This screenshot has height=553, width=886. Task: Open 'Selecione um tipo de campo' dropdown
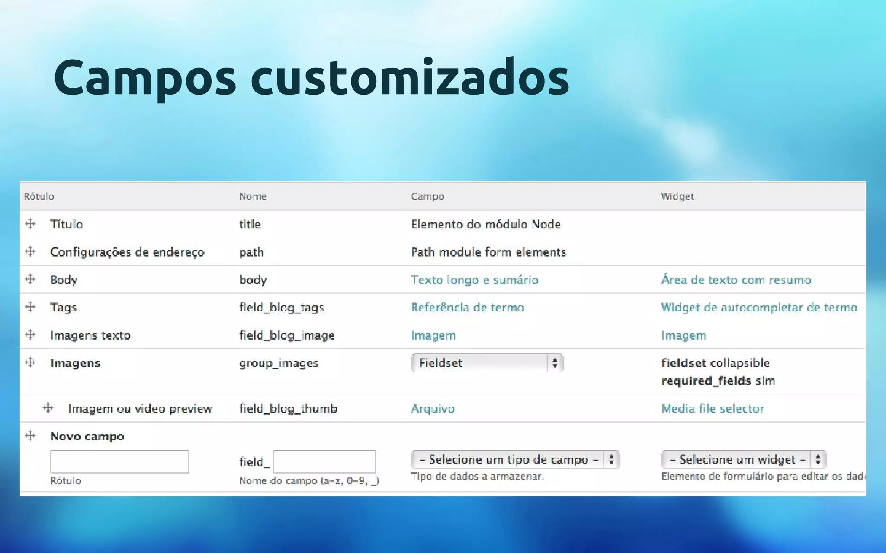click(515, 460)
